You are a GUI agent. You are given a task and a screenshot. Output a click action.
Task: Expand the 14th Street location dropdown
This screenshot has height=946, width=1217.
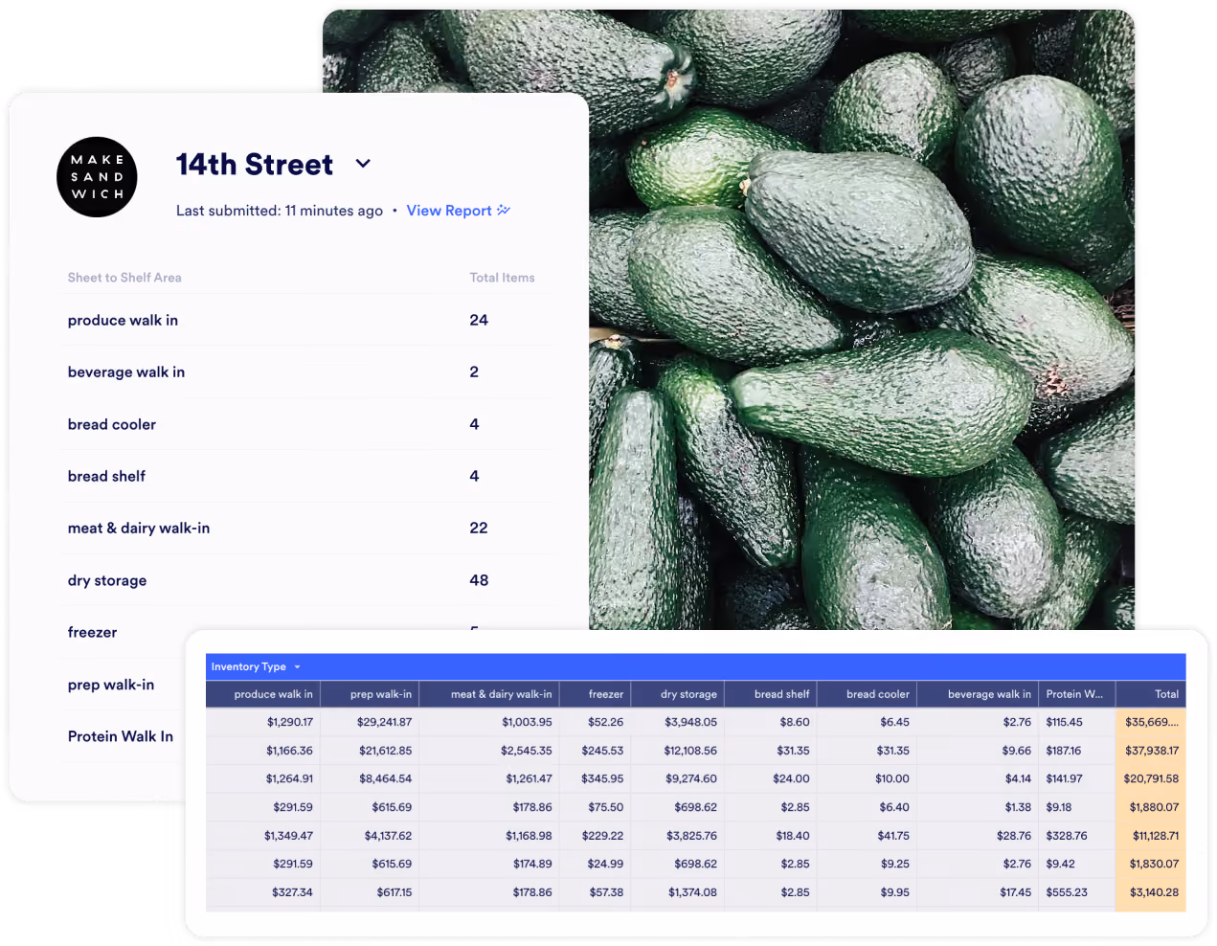coord(363,164)
